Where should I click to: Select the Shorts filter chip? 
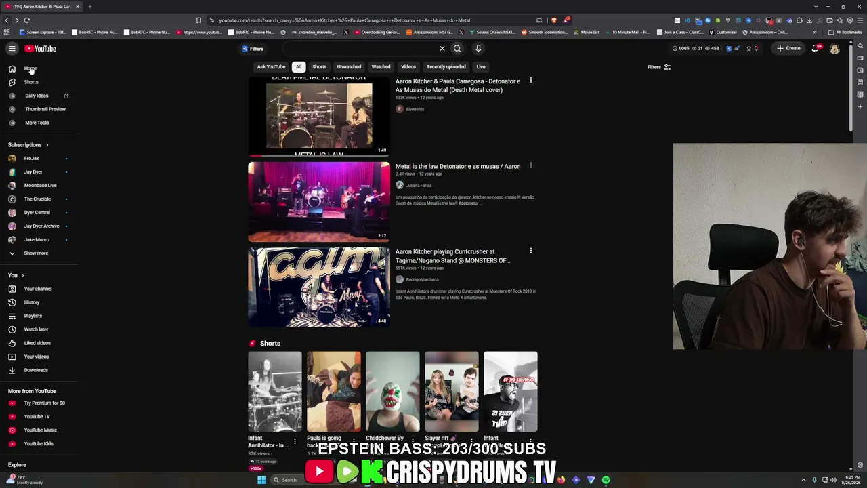(x=319, y=67)
